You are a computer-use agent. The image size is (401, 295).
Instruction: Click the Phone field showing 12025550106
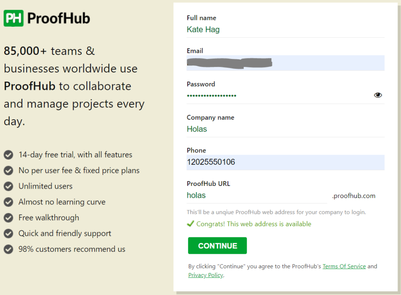pyautogui.click(x=285, y=162)
